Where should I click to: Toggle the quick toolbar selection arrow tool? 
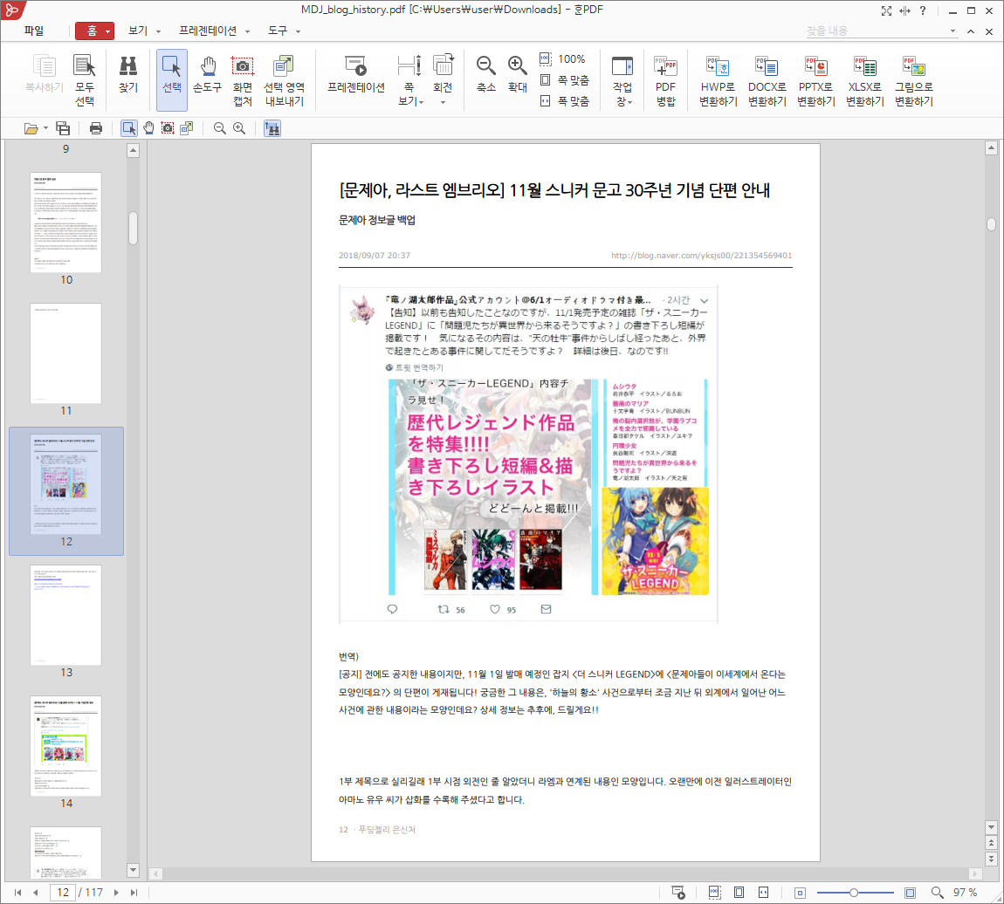(x=128, y=128)
